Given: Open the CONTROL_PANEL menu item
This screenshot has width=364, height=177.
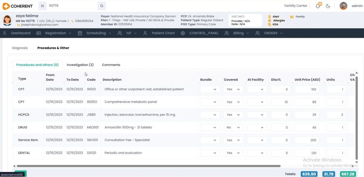Looking at the screenshot, I should pyautogui.click(x=204, y=33).
